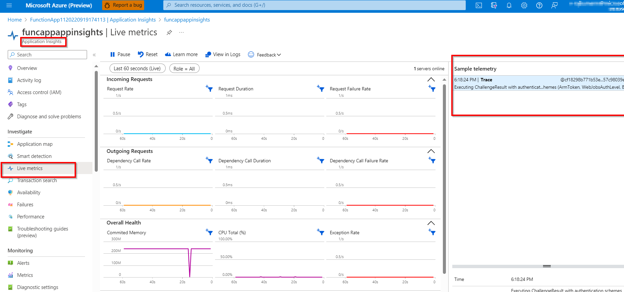Open the notifications bell
Image resolution: width=624 pixels, height=292 pixels.
509,5
